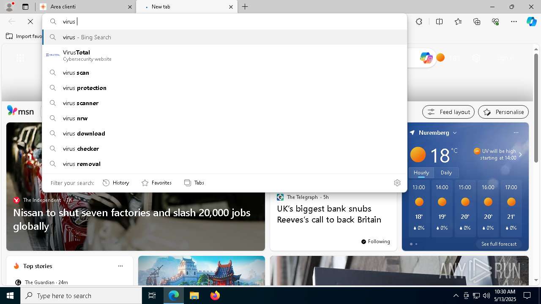Open the tab actions menu icon
This screenshot has height=304, width=541.
click(x=25, y=7)
